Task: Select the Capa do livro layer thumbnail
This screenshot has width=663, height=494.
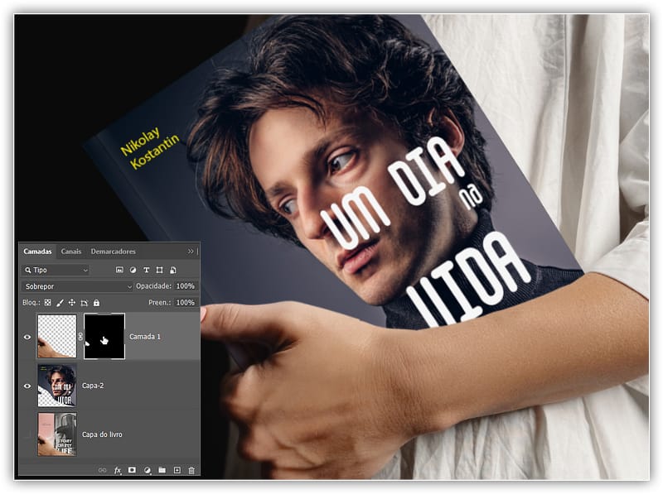Action: 57,434
